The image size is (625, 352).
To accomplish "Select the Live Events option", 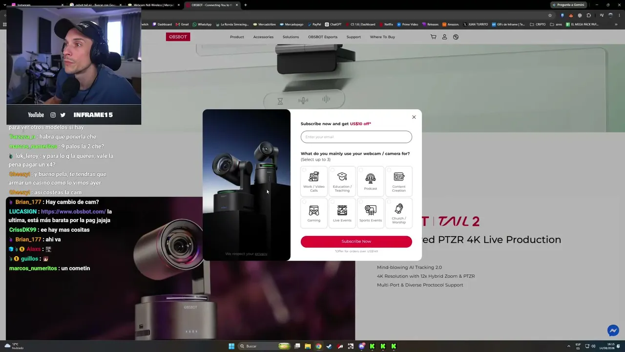I will click(x=342, y=213).
